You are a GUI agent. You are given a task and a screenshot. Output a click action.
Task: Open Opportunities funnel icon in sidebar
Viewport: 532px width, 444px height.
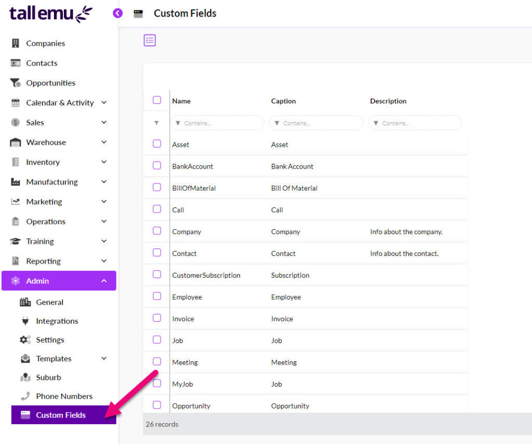15,83
